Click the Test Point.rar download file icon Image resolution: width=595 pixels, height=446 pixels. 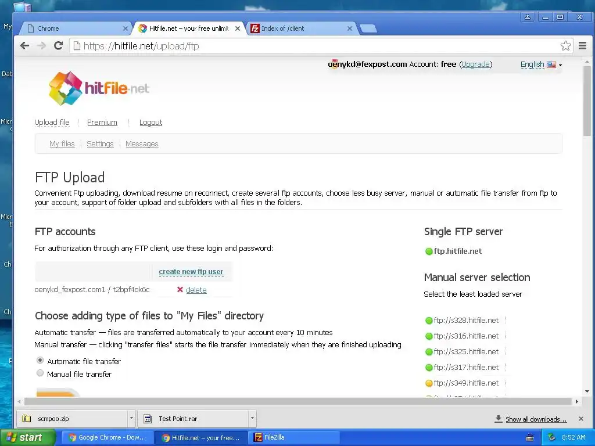148,419
